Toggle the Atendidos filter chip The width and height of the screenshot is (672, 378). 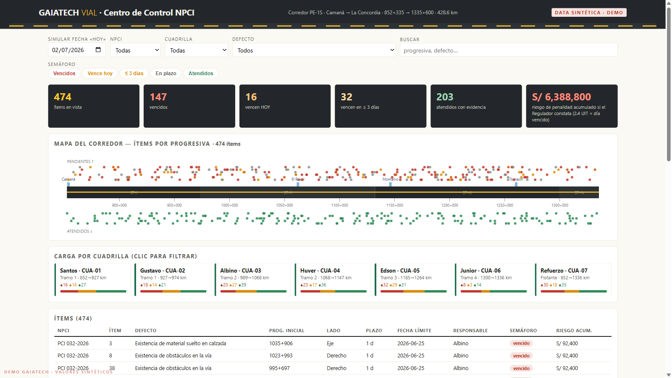(201, 73)
